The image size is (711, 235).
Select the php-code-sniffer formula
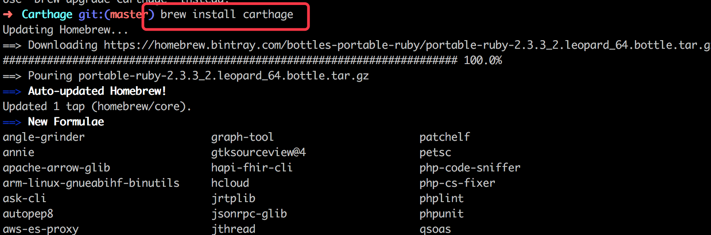(470, 168)
